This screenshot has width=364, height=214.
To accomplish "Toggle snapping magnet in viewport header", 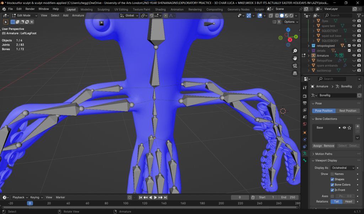I will click(x=151, y=16).
